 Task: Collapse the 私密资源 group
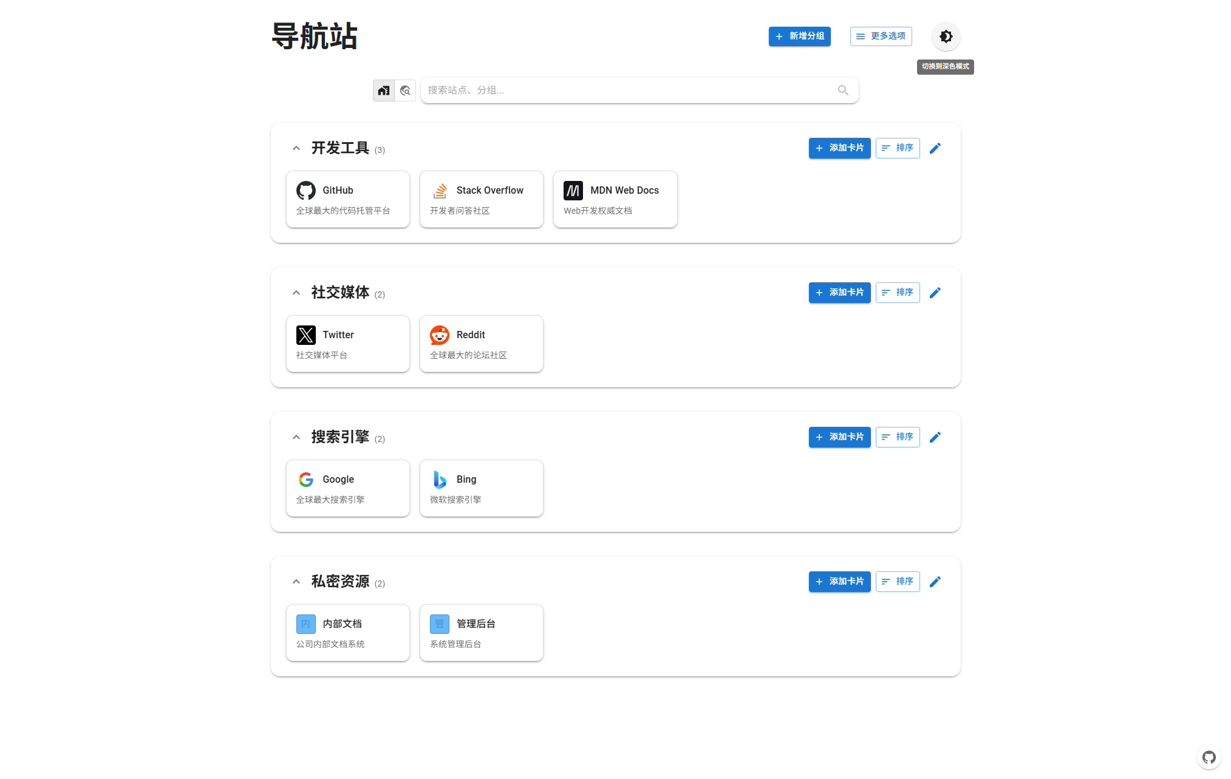[x=296, y=581]
